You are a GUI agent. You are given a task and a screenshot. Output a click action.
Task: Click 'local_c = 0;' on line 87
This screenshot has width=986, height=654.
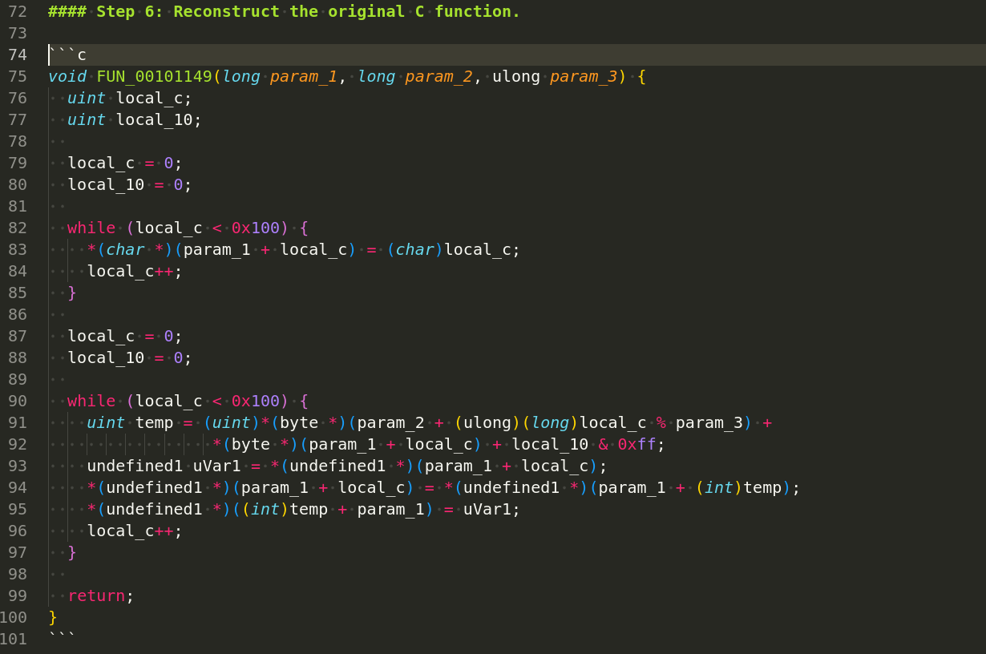[x=125, y=336]
